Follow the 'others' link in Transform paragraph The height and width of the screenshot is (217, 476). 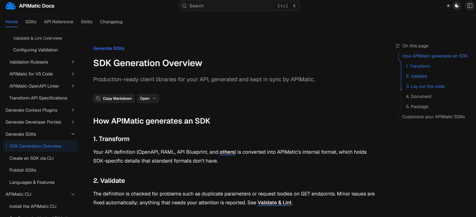227,152
